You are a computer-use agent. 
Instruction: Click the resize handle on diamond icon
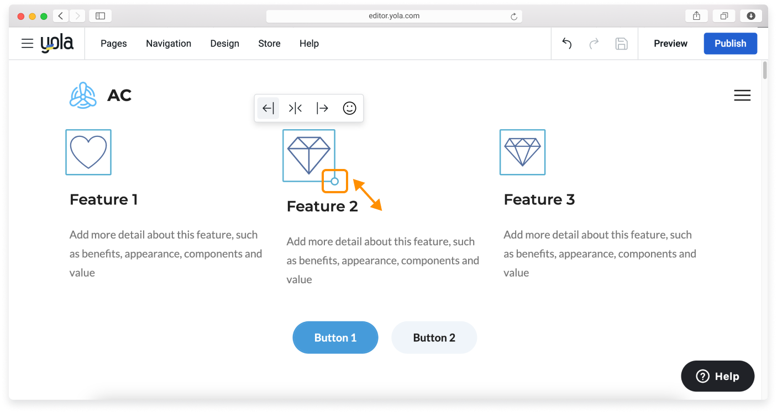(x=334, y=181)
